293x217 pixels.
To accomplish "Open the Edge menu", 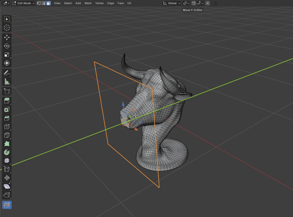I will point(111,3).
